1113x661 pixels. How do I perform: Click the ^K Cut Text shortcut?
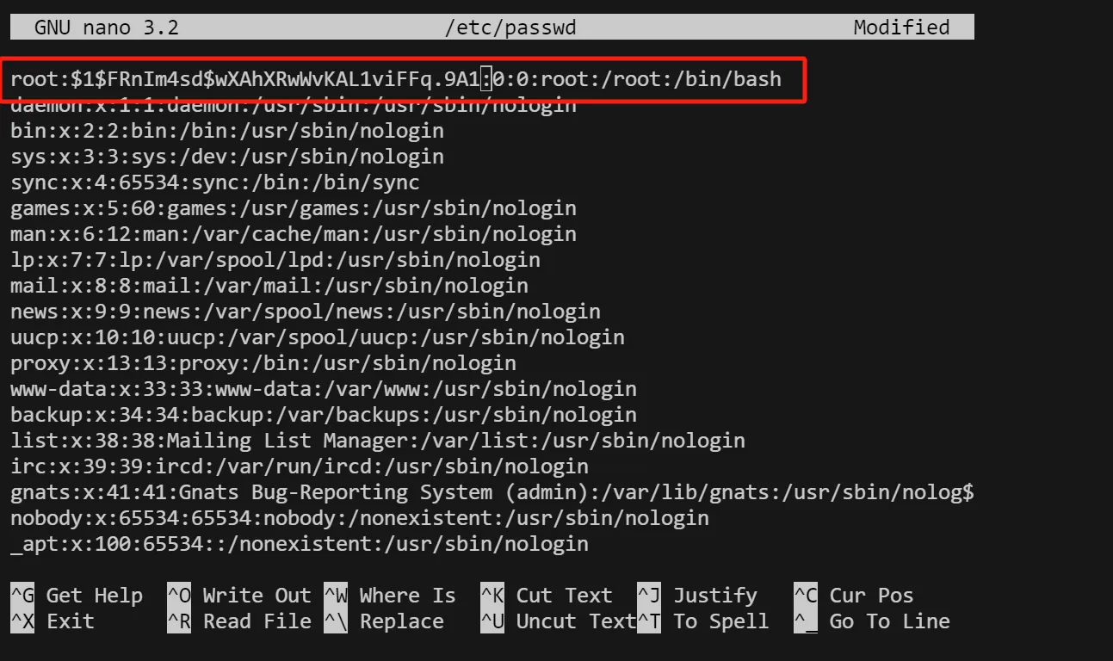tap(547, 596)
